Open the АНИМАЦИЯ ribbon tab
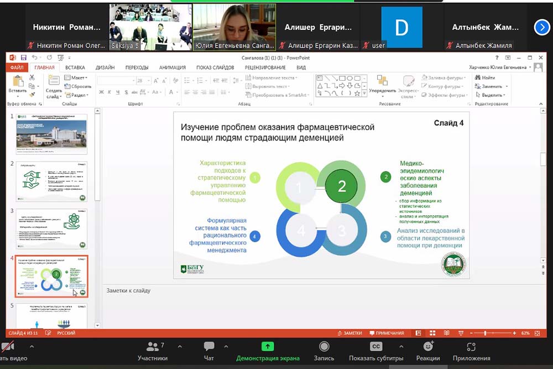 point(173,67)
